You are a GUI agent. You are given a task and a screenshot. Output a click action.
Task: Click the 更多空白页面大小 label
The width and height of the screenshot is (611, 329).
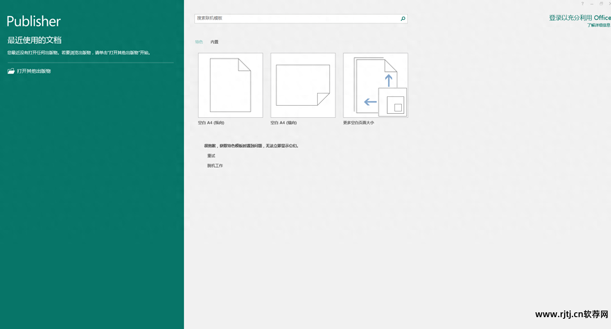point(358,123)
